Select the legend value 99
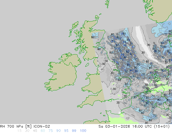This screenshot has height=133, width=172. coord(74,131)
